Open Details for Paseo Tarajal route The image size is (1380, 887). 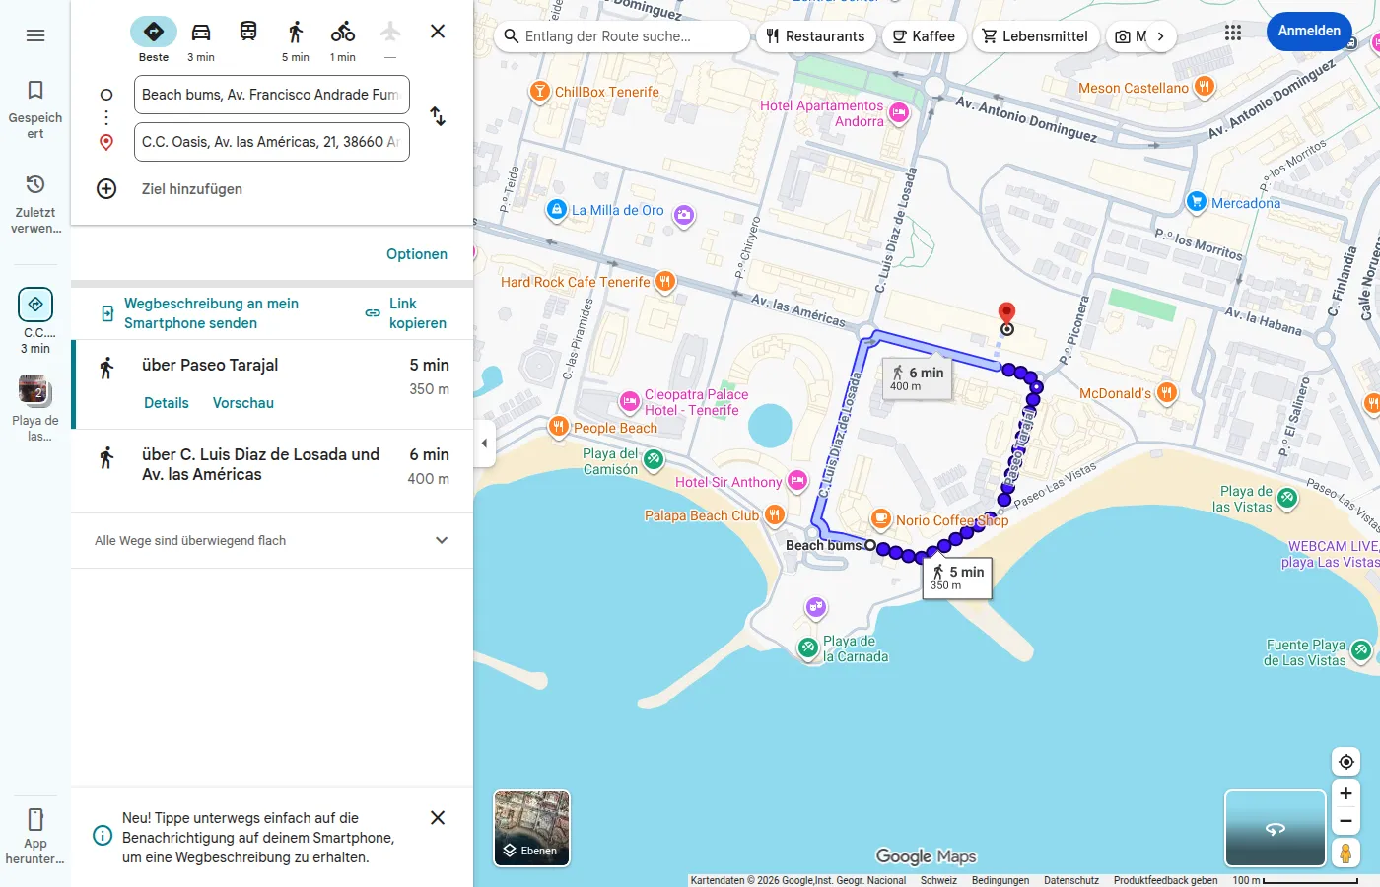(167, 403)
